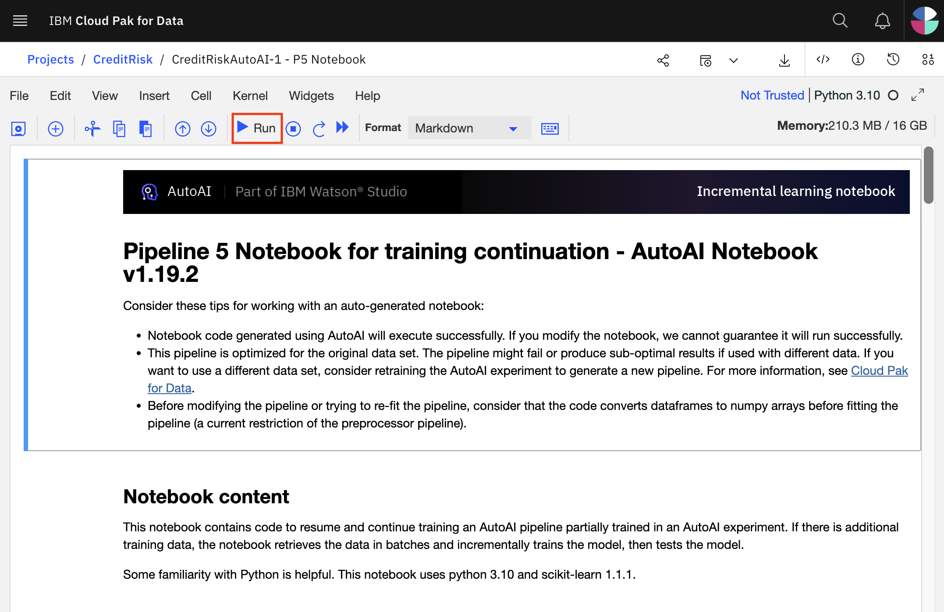Interrupt the kernel stop icon
The width and height of the screenshot is (944, 612).
pos(293,129)
